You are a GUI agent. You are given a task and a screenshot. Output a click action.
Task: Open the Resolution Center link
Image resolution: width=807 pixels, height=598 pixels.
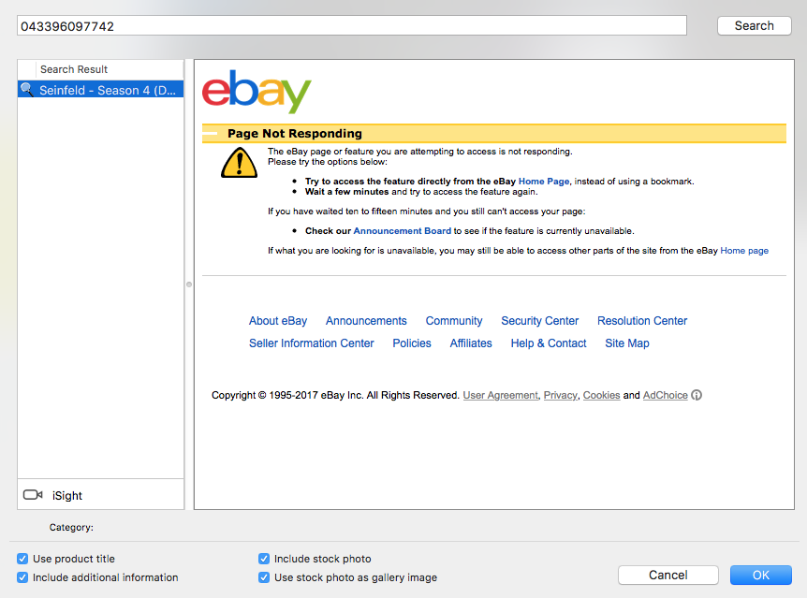click(642, 321)
